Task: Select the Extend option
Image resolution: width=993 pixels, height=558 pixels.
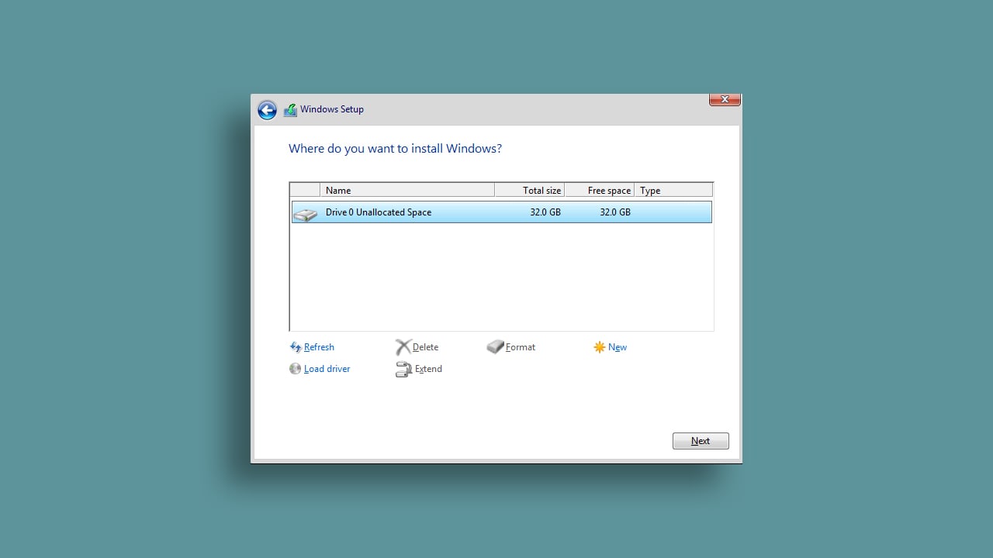Action: pyautogui.click(x=428, y=369)
